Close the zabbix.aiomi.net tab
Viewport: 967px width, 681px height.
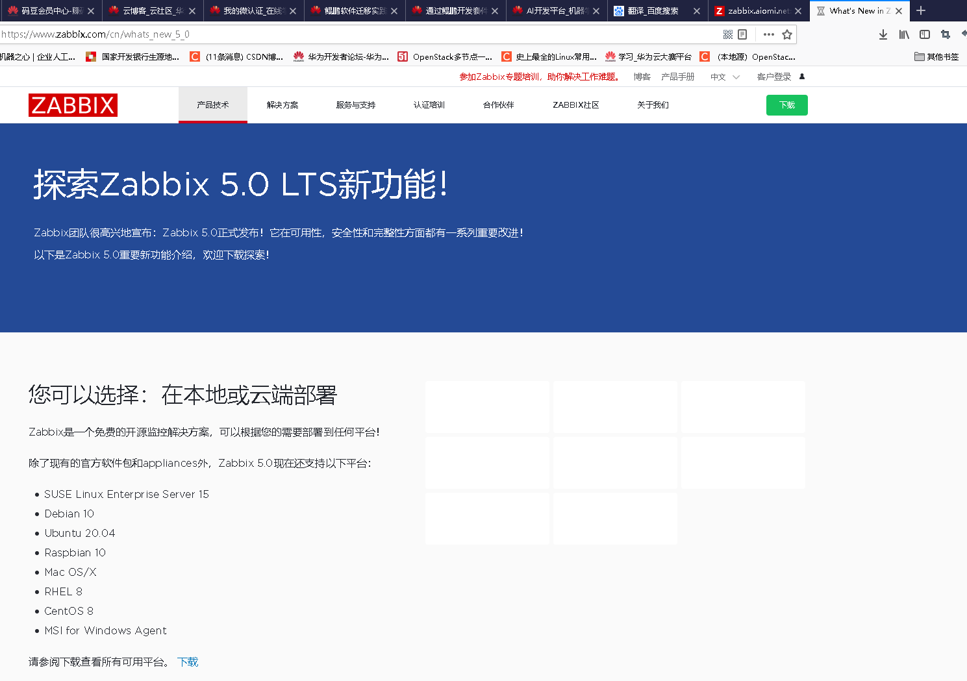798,11
